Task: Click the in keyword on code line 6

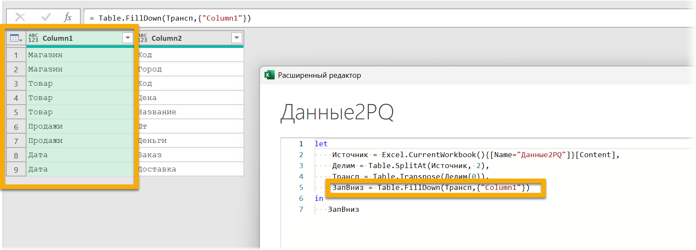Action: point(319,198)
